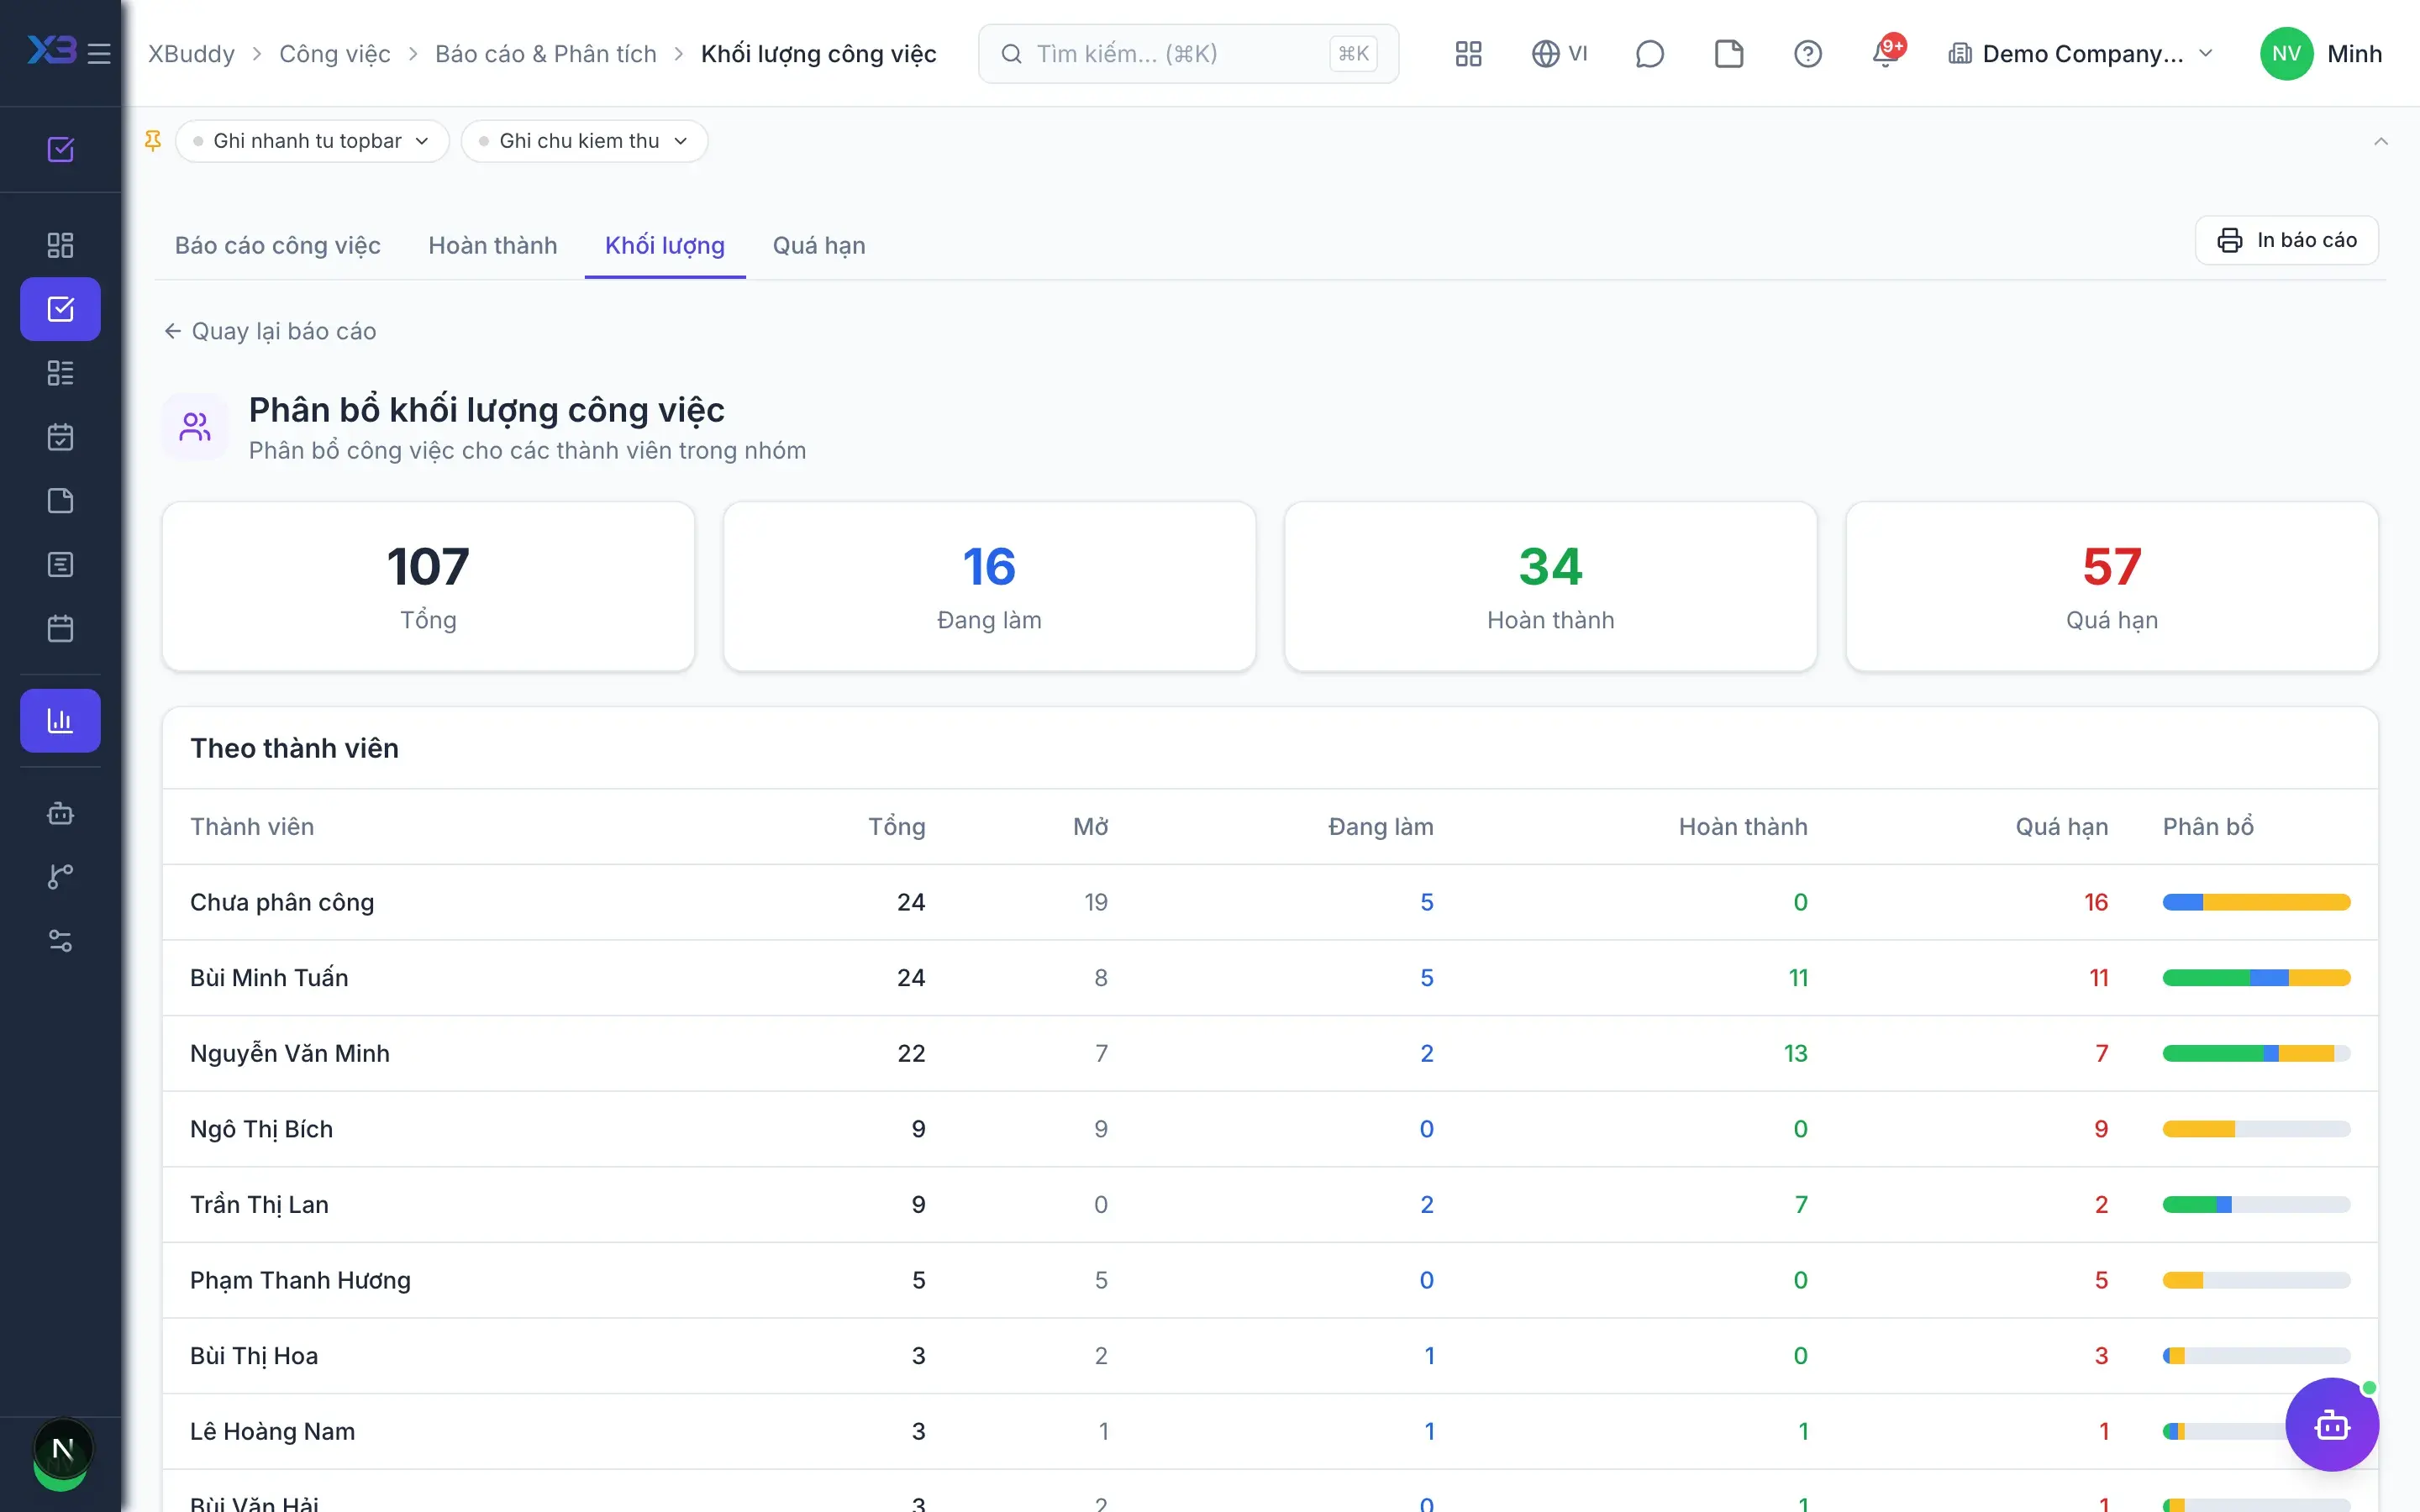Open the apps grid icon in topbar

pos(1468,53)
